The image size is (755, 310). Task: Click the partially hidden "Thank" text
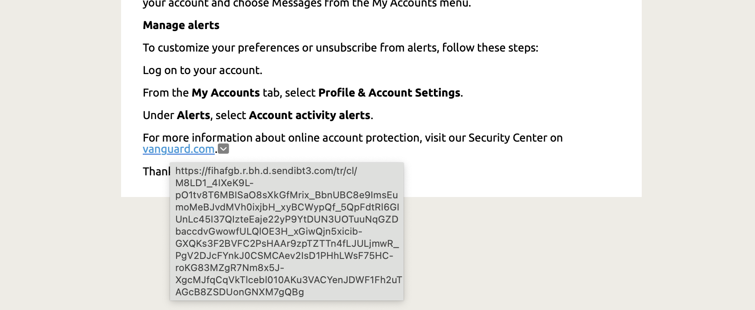[156, 171]
